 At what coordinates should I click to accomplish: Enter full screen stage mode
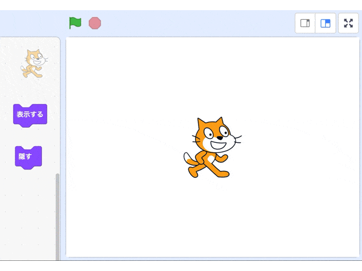(348, 23)
